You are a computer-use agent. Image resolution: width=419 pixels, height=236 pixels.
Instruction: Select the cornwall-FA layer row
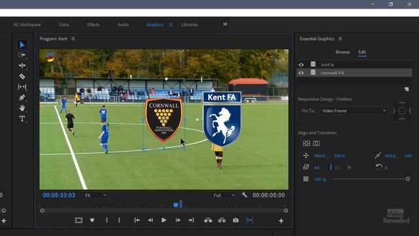(354, 73)
